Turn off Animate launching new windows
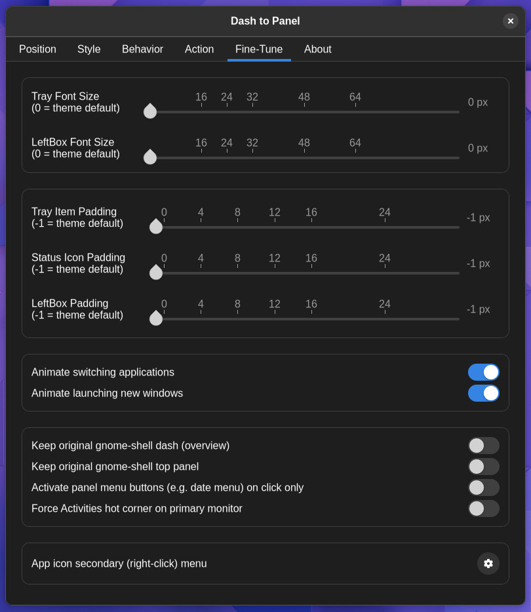The width and height of the screenshot is (531, 612). tap(483, 393)
